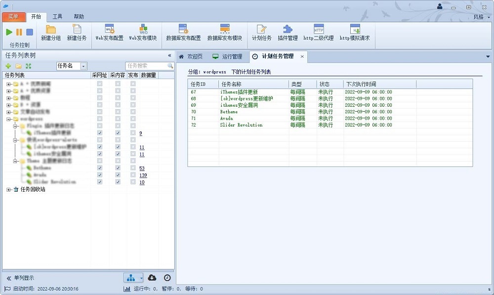Image resolution: width=494 pixels, height=295 pixels.
Task: Click the 新建分组 folder icon
Action: (x=50, y=30)
